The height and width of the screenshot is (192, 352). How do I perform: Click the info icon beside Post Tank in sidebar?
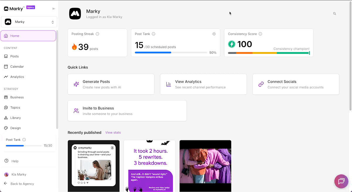[24, 140]
